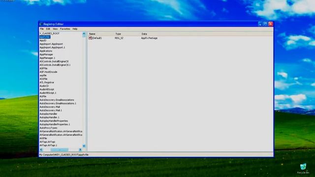The height and width of the screenshot is (177, 315).
Task: Click the horizontal scroll right arrow
Action: (80, 149)
